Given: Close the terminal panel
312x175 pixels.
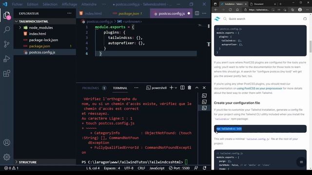Looking at the screenshot, I should tap(204, 87).
